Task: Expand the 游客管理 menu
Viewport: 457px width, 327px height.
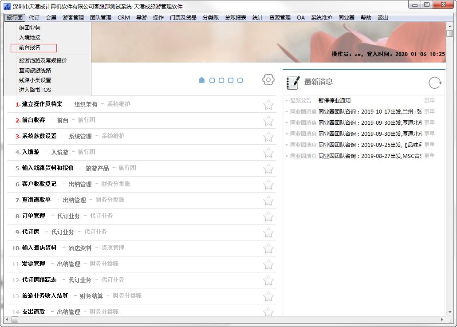Action: (73, 18)
